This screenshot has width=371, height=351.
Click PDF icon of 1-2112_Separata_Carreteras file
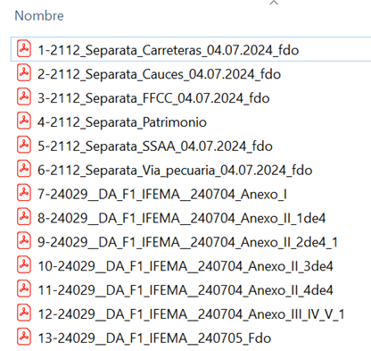24,49
